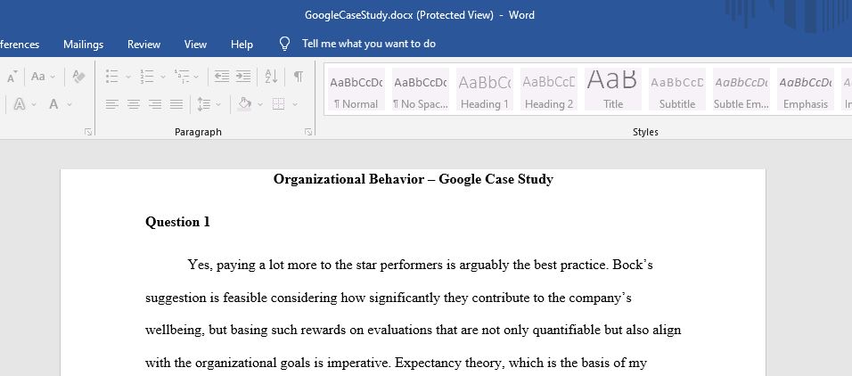Align text left in Paragraph group
The image size is (852, 376).
tap(112, 103)
